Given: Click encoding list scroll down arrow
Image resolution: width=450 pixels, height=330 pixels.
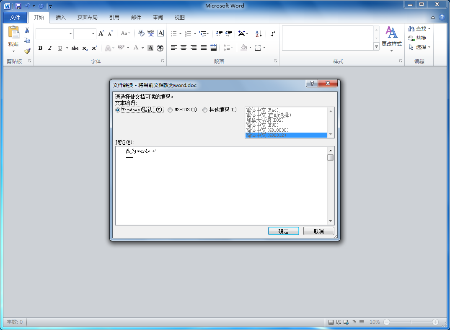Looking at the screenshot, I should pyautogui.click(x=331, y=134).
